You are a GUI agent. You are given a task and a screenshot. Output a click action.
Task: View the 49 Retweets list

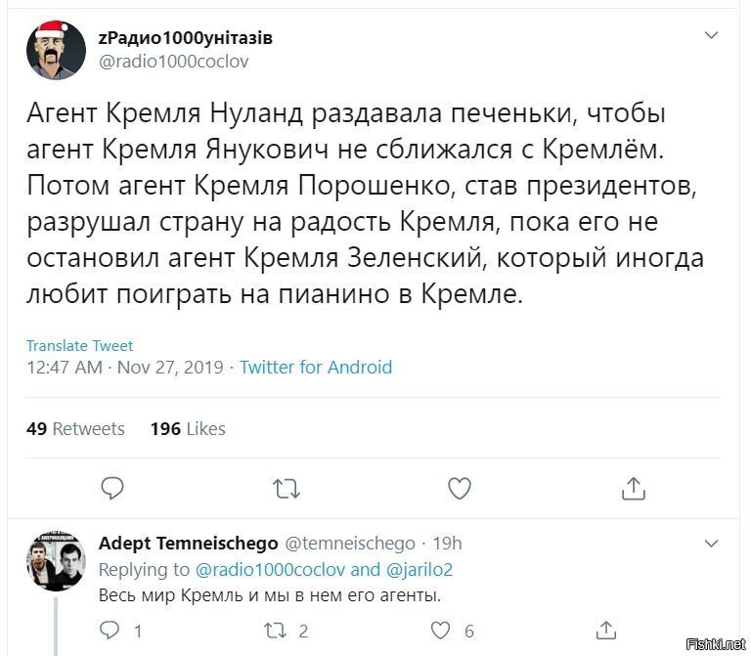[75, 428]
